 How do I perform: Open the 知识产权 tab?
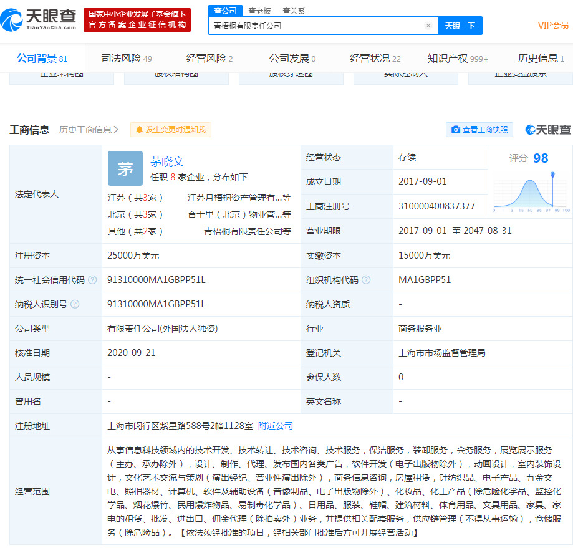(458, 59)
